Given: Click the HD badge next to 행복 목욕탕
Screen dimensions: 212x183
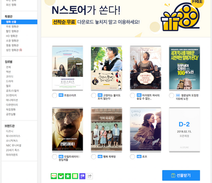Looking at the screenshot, I should tap(100, 157).
